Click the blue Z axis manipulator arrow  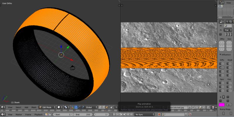pos(61,47)
